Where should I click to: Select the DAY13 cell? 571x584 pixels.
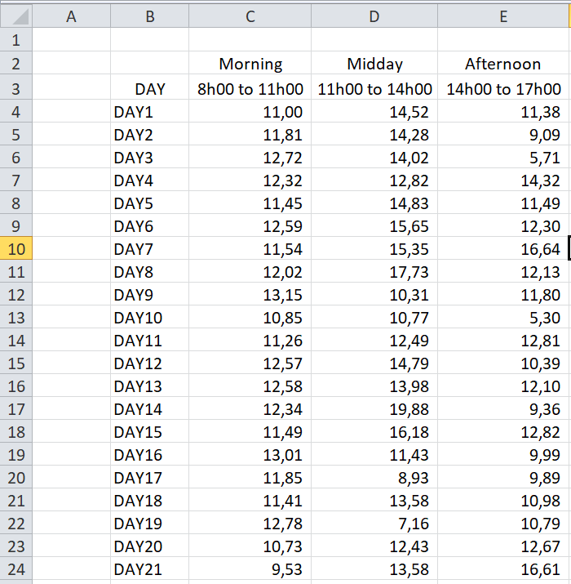[x=149, y=386]
